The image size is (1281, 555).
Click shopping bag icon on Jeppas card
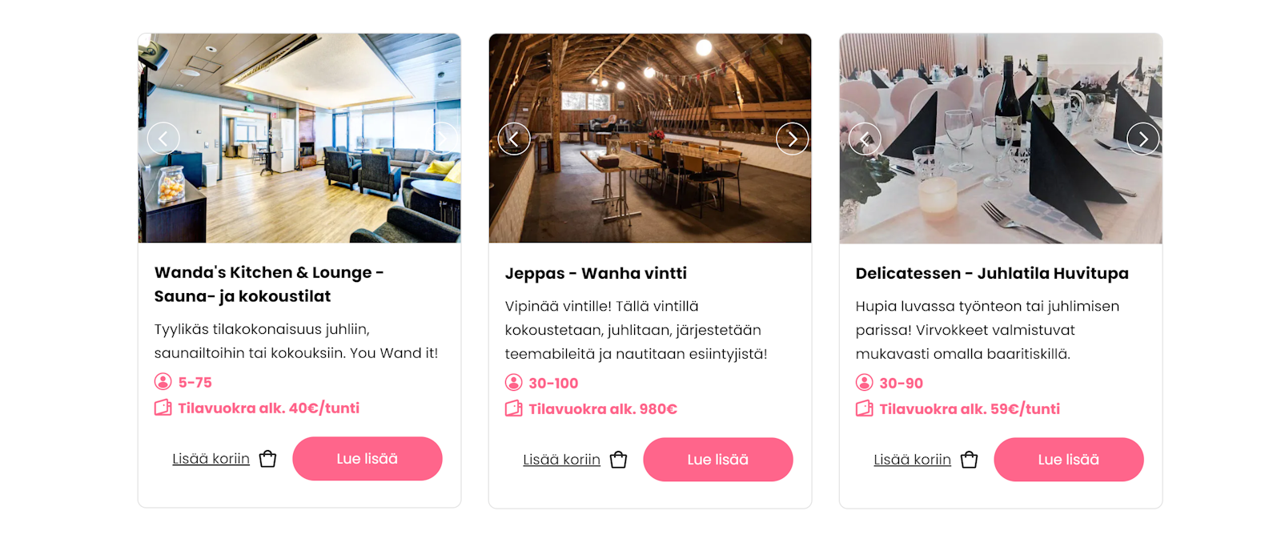(618, 460)
